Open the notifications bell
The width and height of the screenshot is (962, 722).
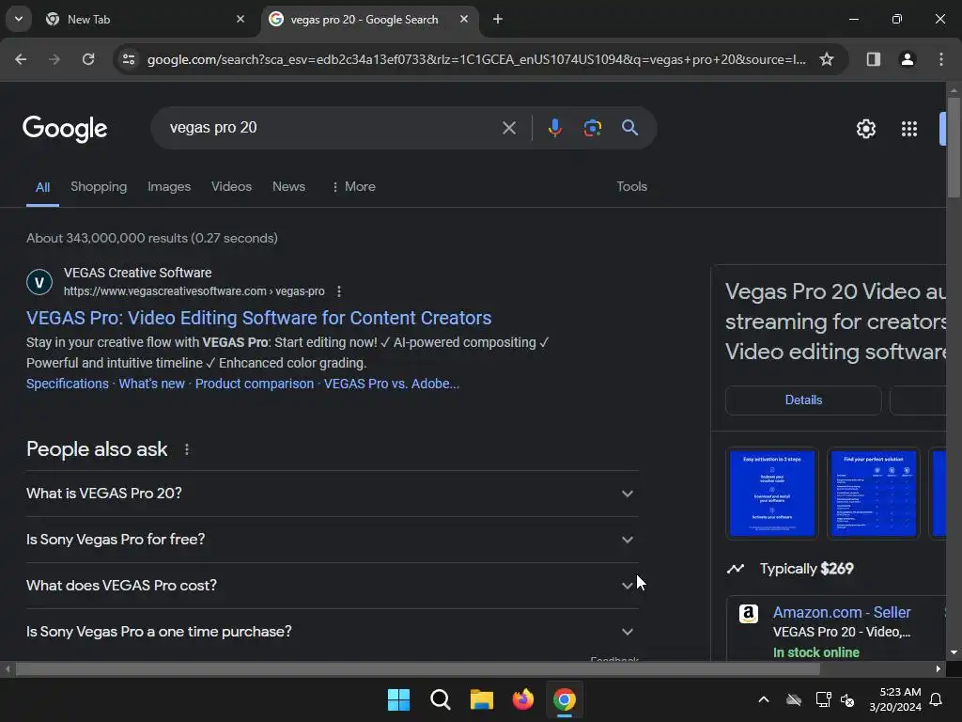click(x=936, y=699)
